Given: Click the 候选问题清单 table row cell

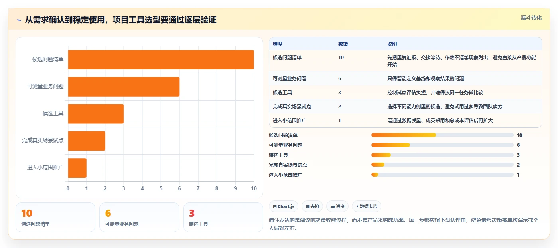Looking at the screenshot, I should click(x=287, y=58).
